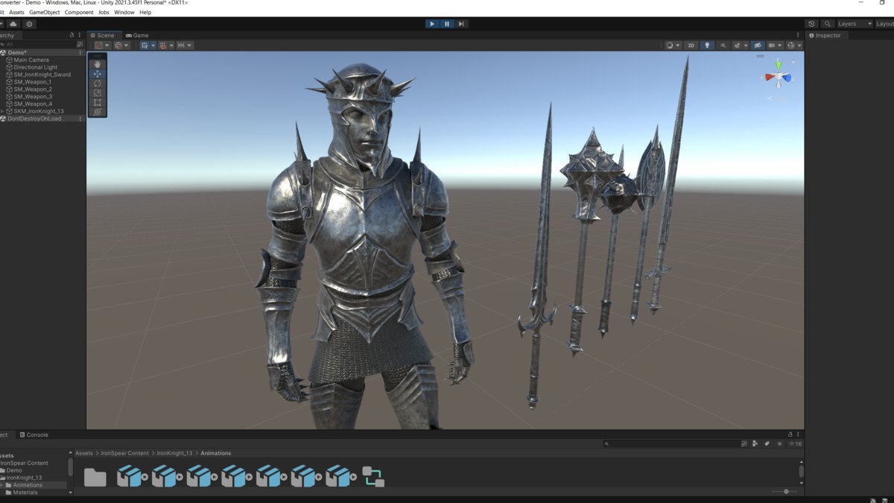The image size is (894, 503).
Task: Select the Scale tool
Action: [x=98, y=93]
